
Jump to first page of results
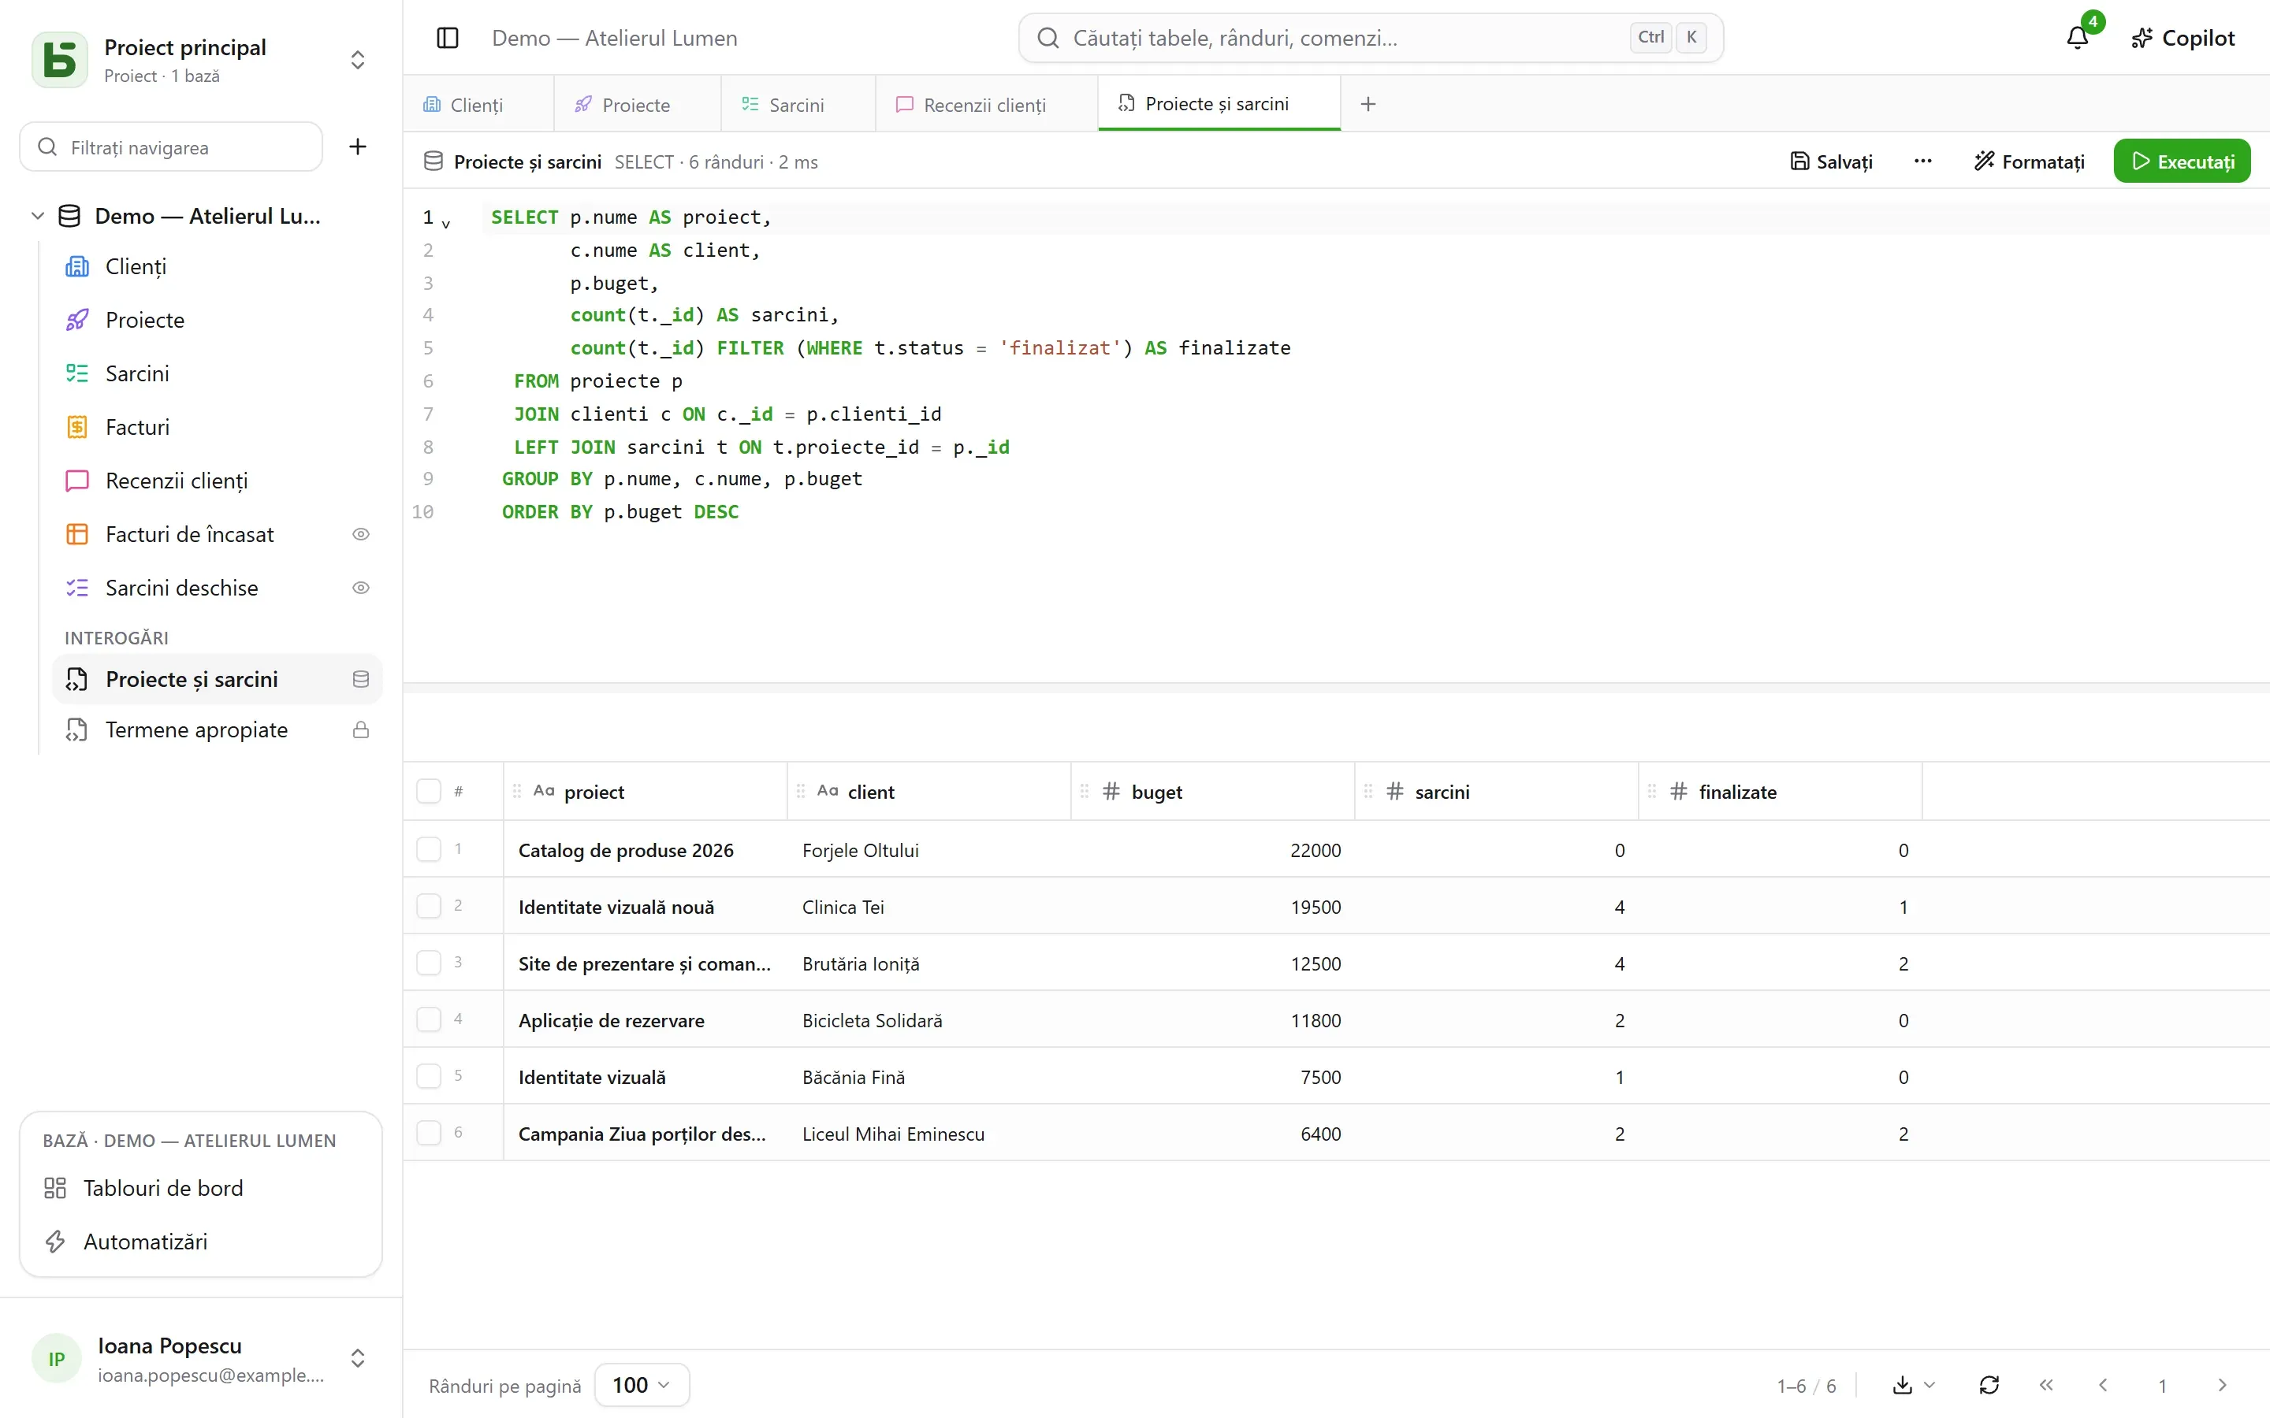coord(2047,1385)
